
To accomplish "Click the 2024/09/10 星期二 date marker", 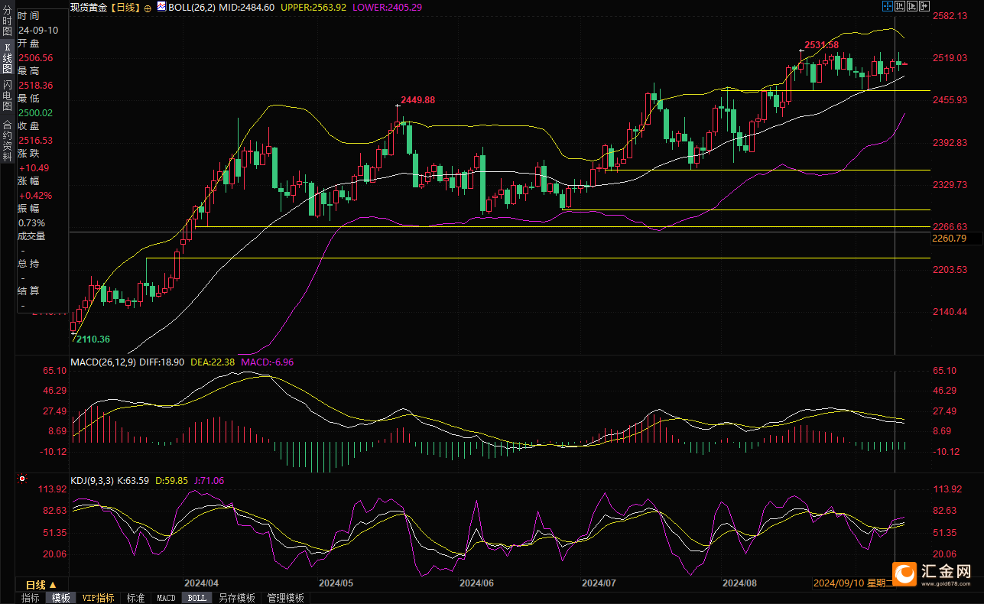I will [x=854, y=583].
